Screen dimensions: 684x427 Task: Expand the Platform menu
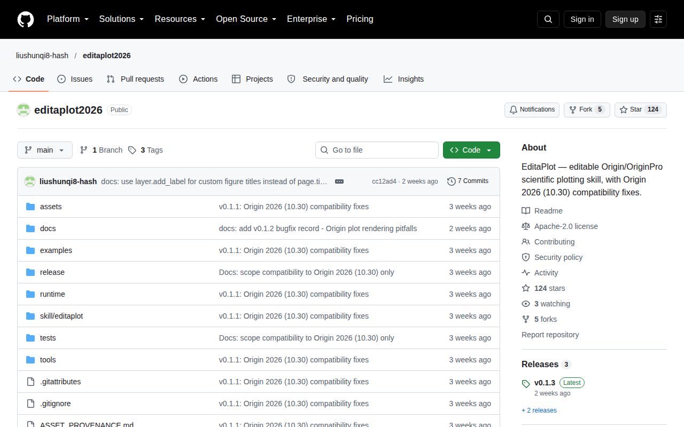pyautogui.click(x=68, y=19)
